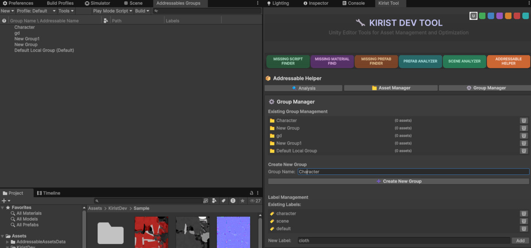The height and width of the screenshot is (248, 531).
Task: Click the KiristDev breadcrumb in Project
Action: tap(118, 208)
